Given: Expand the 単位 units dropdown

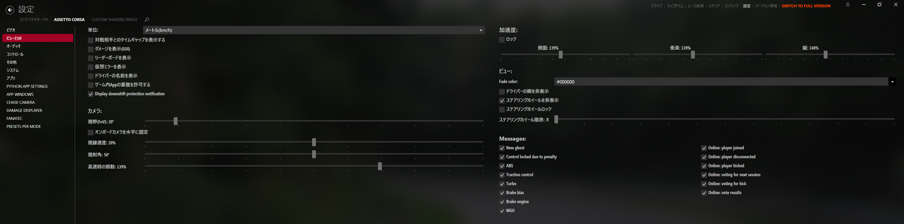Looking at the screenshot, I should click(x=480, y=30).
